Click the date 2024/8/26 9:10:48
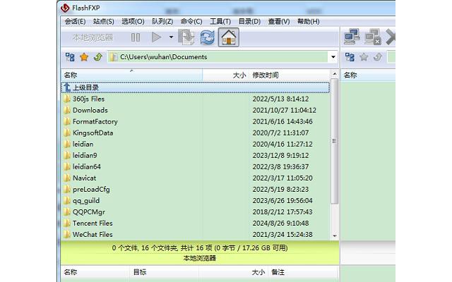 tap(280, 223)
